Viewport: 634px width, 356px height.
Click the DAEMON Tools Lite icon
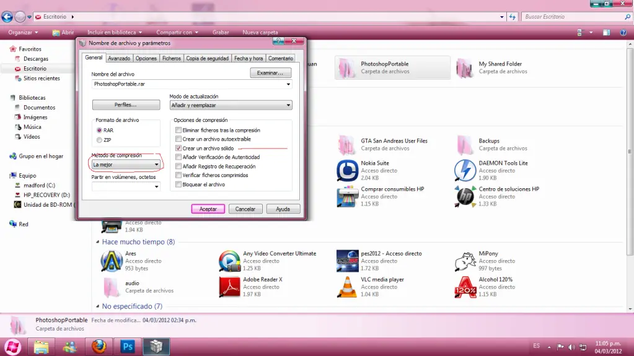point(465,170)
